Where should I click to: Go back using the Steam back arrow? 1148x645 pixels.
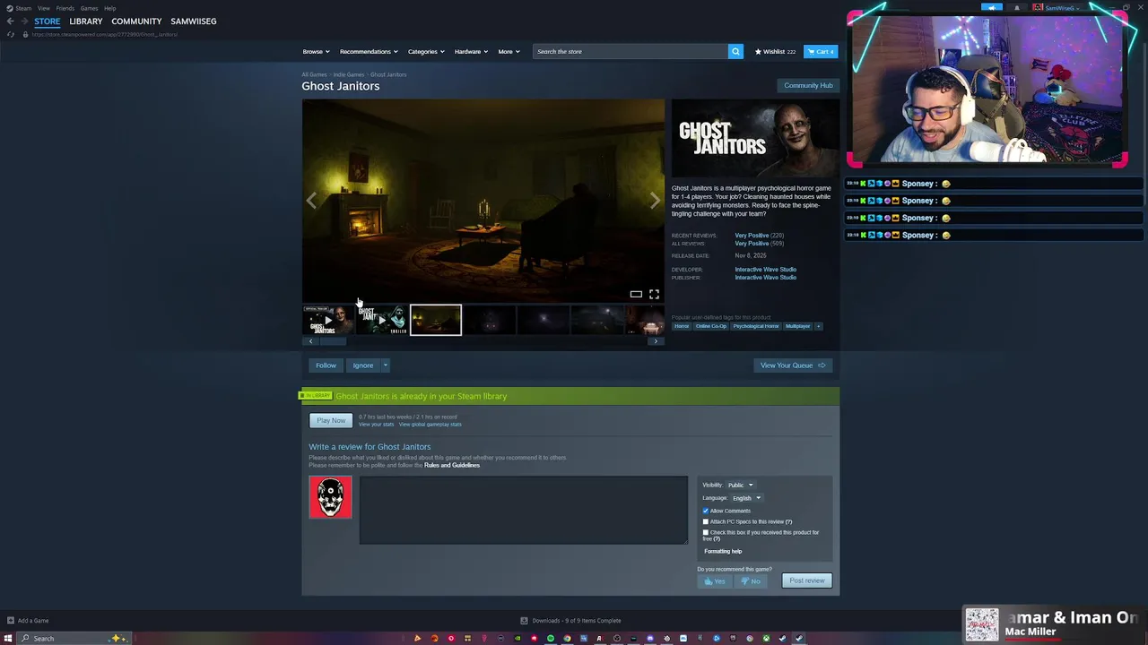[10, 21]
